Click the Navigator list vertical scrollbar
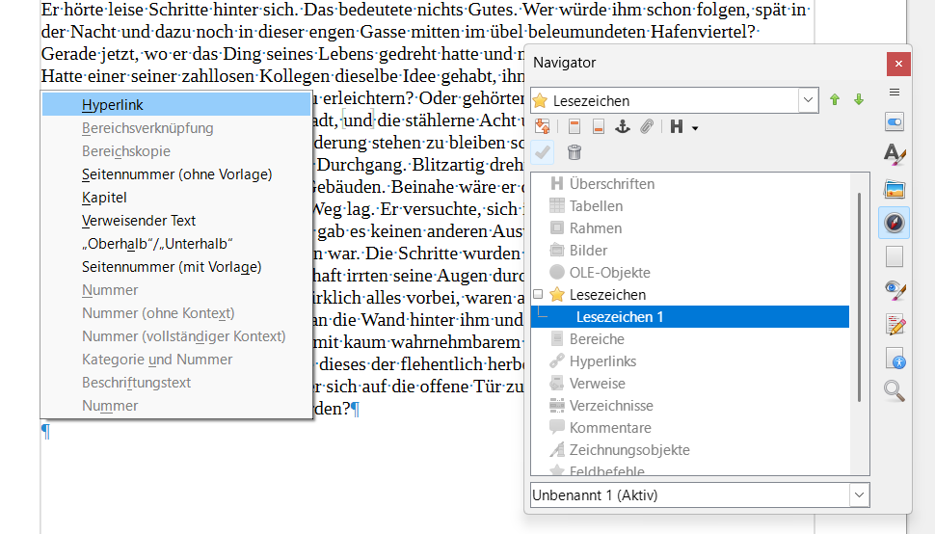 (858, 289)
